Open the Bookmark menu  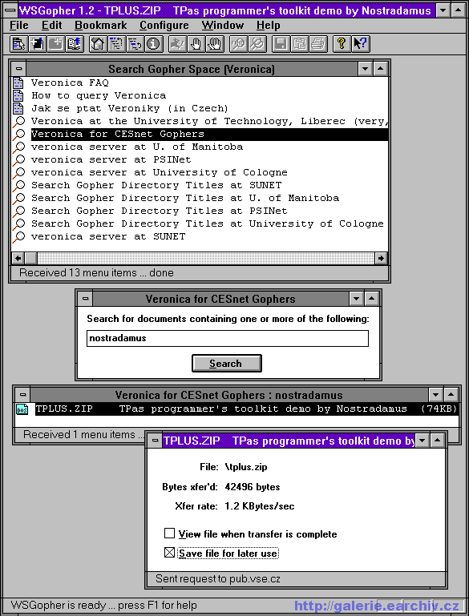(101, 26)
